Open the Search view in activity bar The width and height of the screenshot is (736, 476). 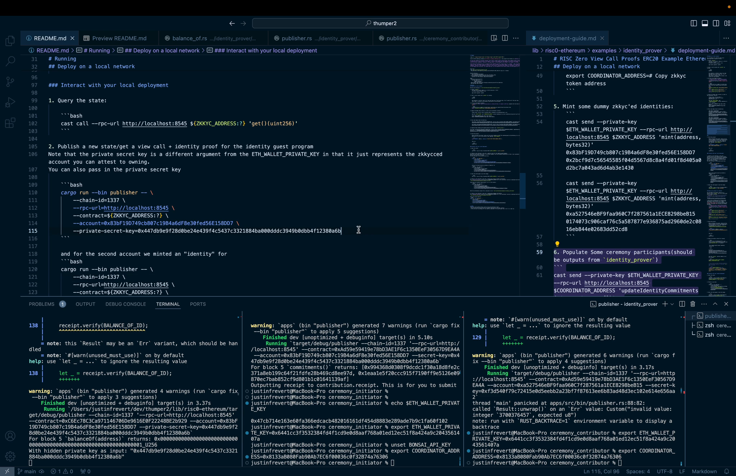pos(10,61)
